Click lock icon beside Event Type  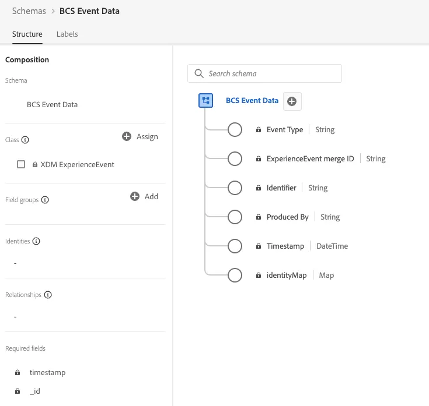pos(258,129)
